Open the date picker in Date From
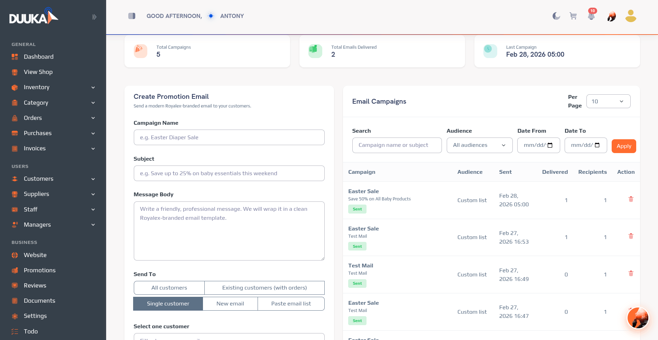The image size is (658, 340). coord(550,145)
